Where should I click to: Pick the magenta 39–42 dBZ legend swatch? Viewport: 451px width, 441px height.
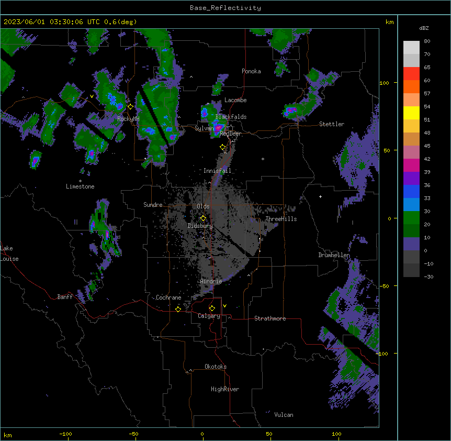411,165
